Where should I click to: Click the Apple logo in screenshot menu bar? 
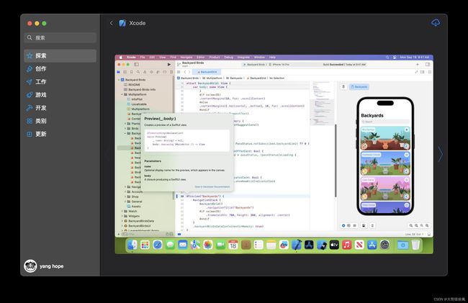click(121, 58)
